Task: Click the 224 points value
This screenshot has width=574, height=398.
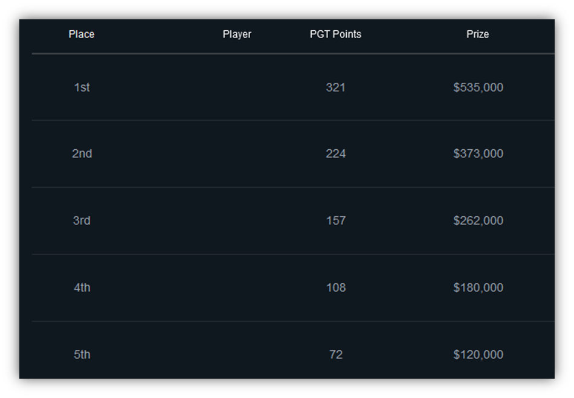Action: [335, 153]
